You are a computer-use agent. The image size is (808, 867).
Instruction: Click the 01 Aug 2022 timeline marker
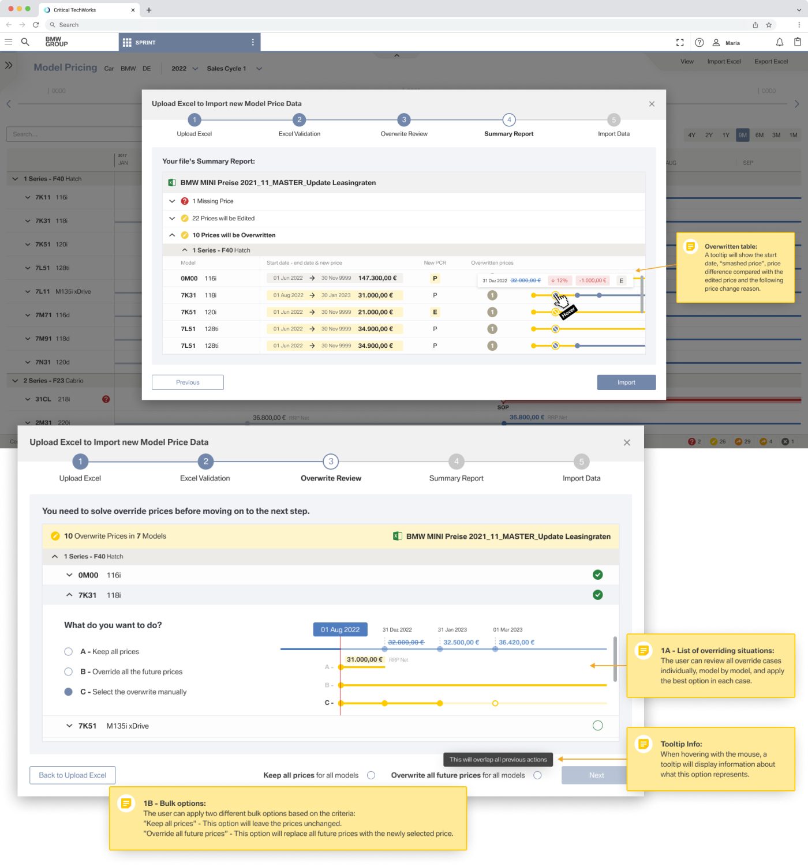(x=340, y=630)
